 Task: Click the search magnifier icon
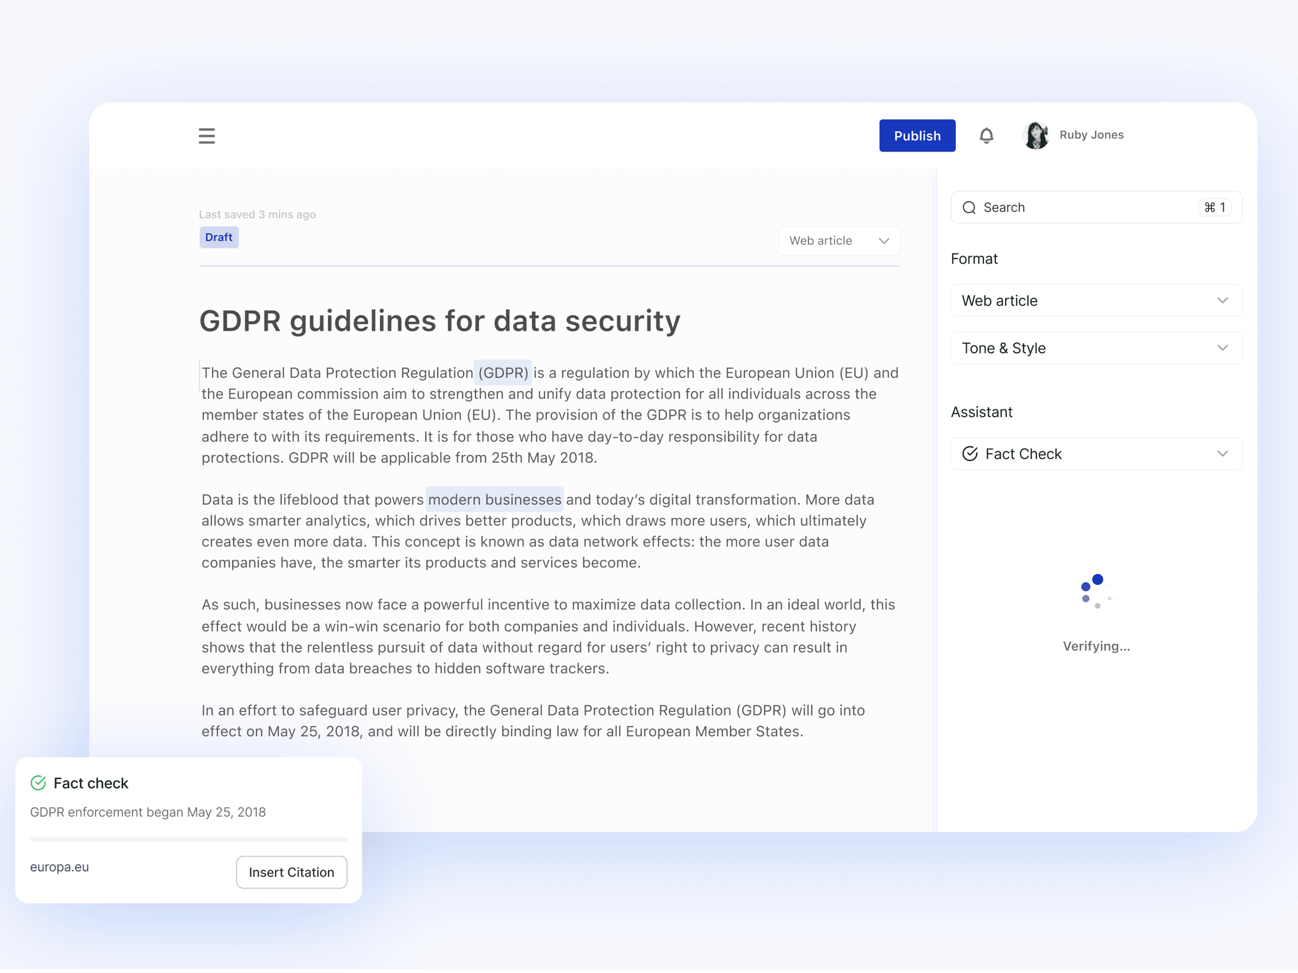[x=969, y=208]
